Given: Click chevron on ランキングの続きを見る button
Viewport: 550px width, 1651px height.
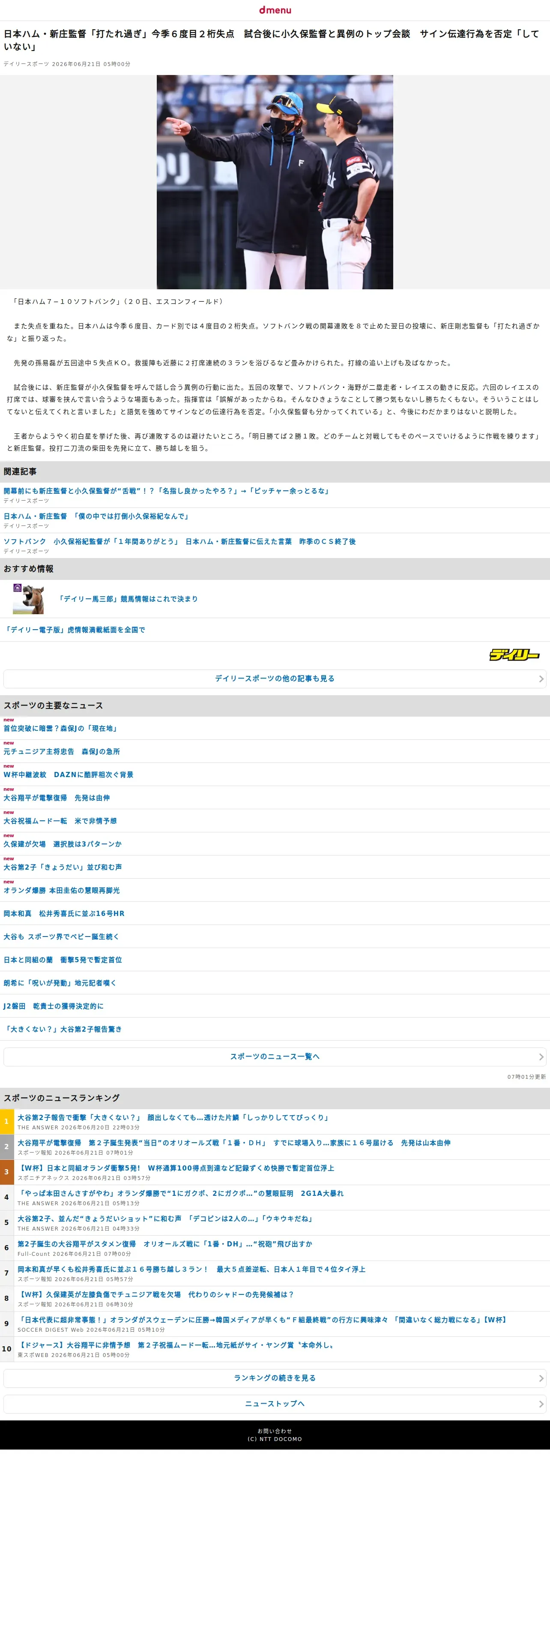Looking at the screenshot, I should (541, 1378).
